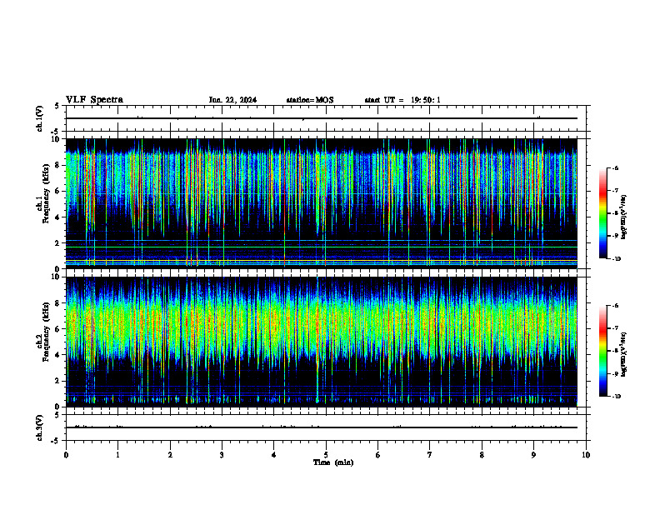The height and width of the screenshot is (510, 660).
Task: Click the "-6" tick on ch.2 color bar
Action: [615, 306]
